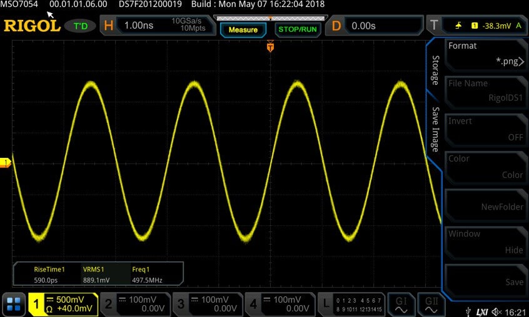Expand the Format *.png selector
529x317 pixels.
(485, 54)
